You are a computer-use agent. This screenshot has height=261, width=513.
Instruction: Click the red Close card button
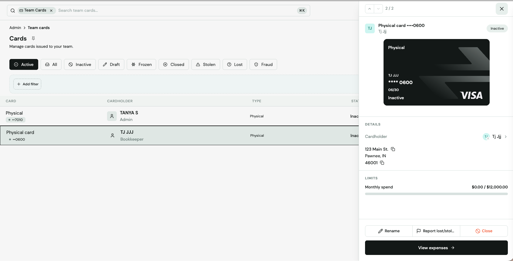tap(484, 231)
